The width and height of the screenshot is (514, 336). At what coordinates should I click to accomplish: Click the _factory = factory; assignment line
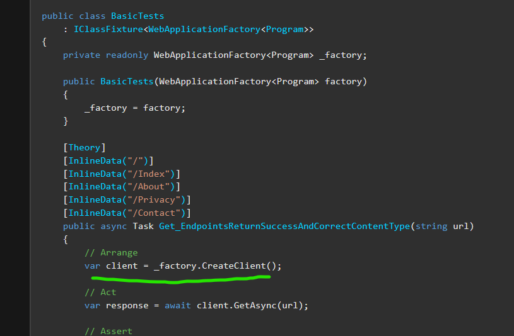coord(135,108)
